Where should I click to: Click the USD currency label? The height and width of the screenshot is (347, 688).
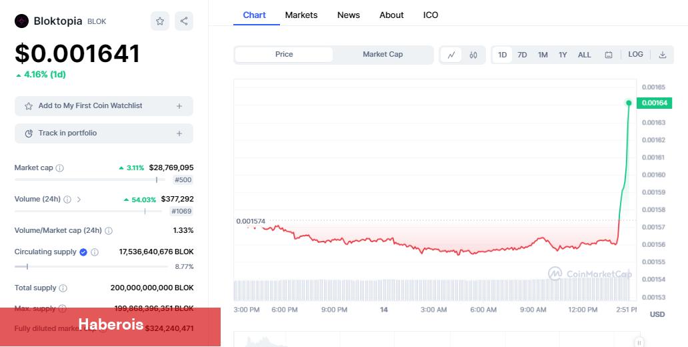coord(657,314)
